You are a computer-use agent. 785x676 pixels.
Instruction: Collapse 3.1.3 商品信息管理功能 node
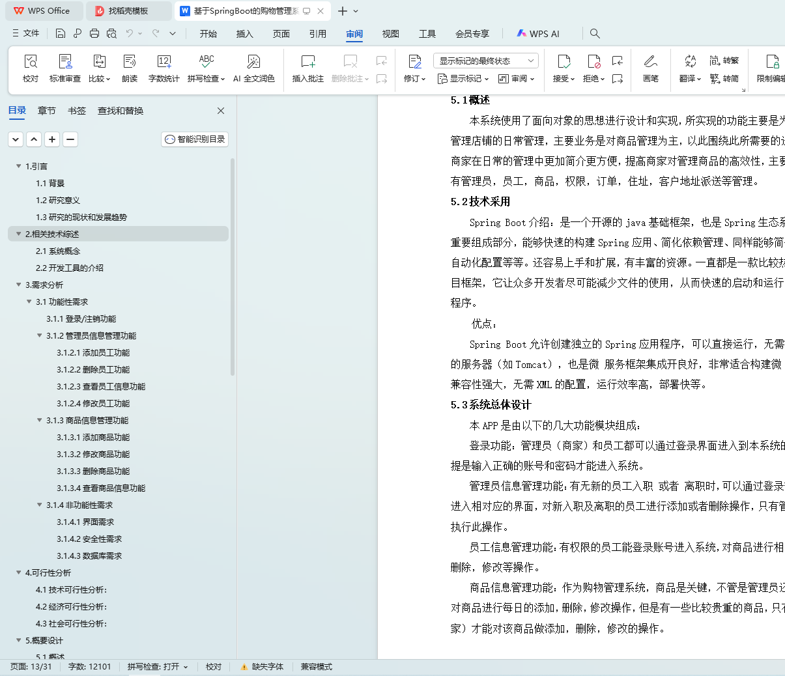[40, 420]
